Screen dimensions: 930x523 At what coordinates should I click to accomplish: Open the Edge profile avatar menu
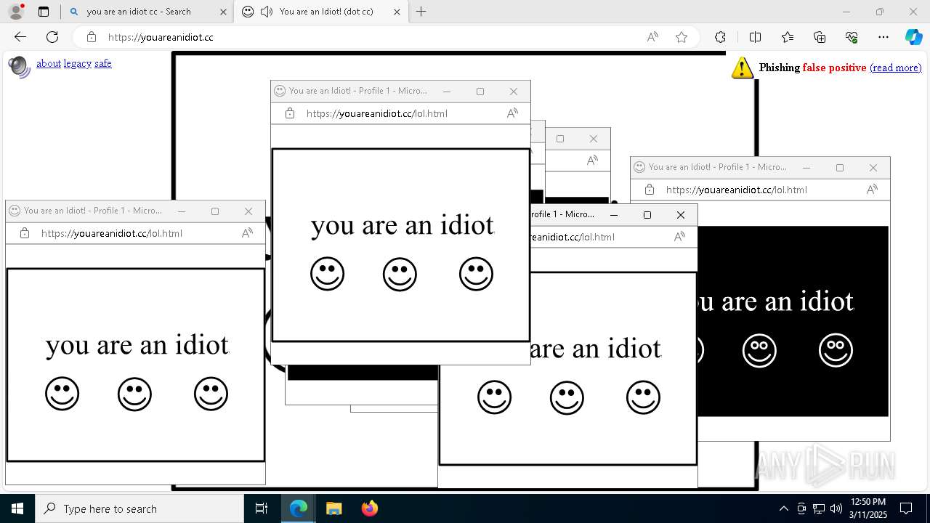[15, 12]
